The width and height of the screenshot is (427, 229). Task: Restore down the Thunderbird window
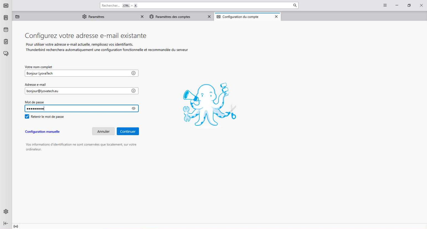[x=409, y=5]
